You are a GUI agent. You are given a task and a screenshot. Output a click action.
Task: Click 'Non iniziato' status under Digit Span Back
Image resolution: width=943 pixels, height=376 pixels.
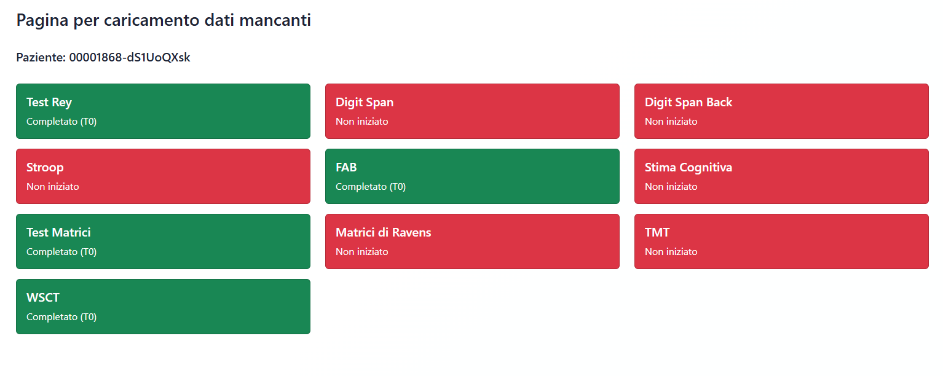click(x=671, y=122)
